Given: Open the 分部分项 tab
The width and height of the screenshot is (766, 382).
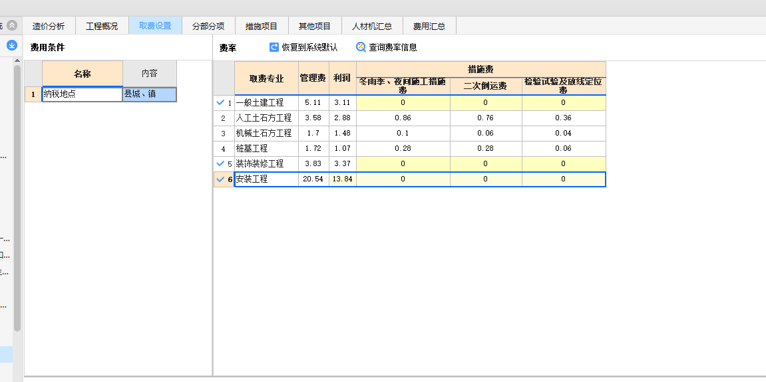Looking at the screenshot, I should pos(208,26).
